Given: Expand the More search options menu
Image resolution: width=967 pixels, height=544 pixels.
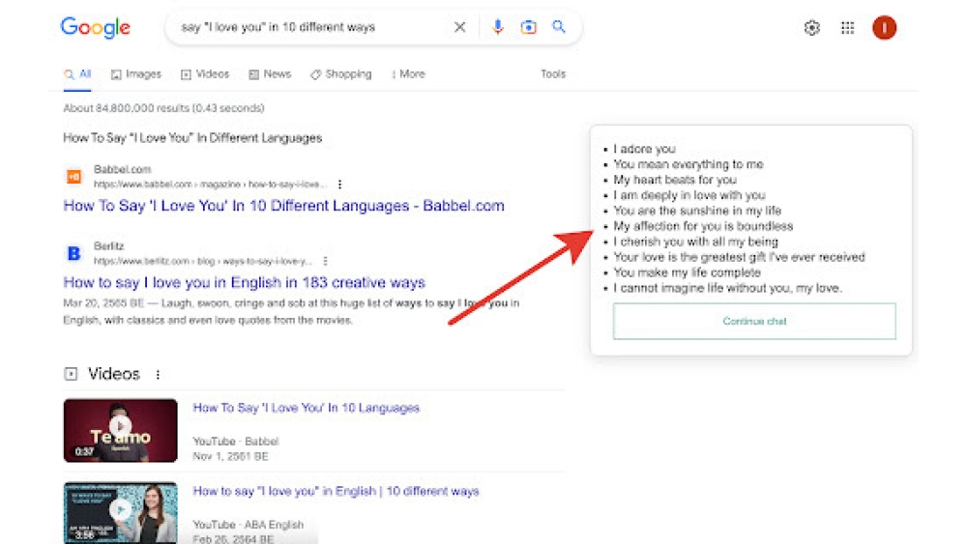Looking at the screenshot, I should click(x=408, y=74).
